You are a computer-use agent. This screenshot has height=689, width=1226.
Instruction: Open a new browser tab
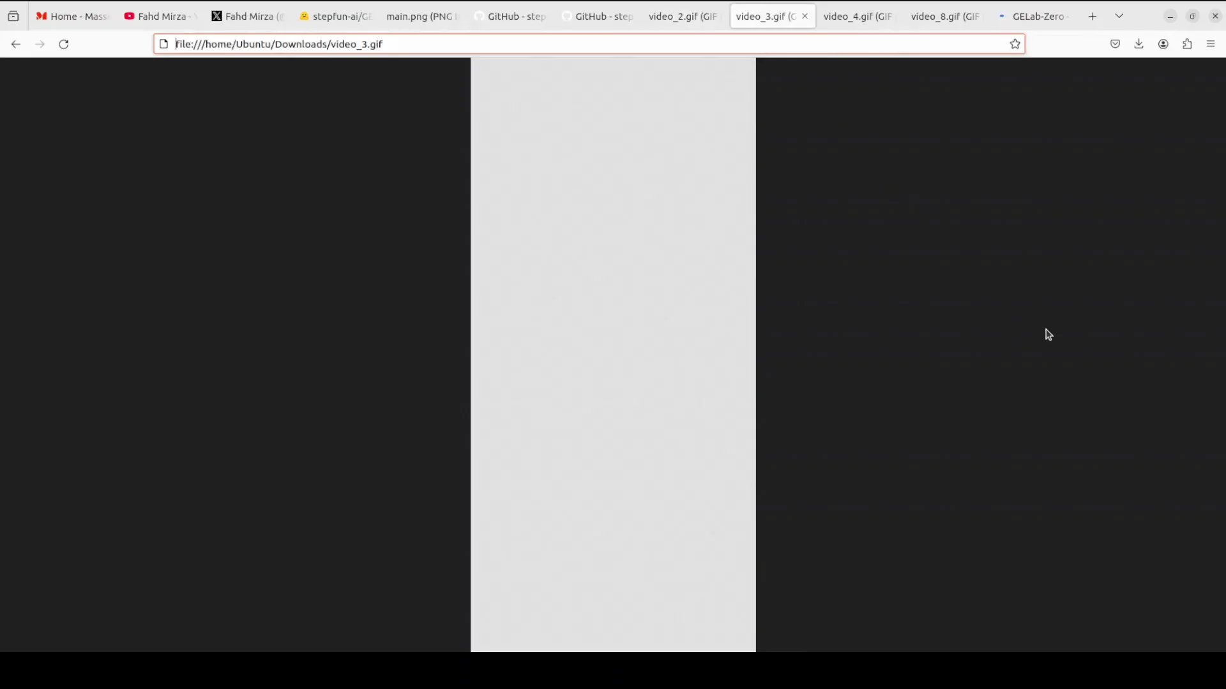pyautogui.click(x=1093, y=16)
